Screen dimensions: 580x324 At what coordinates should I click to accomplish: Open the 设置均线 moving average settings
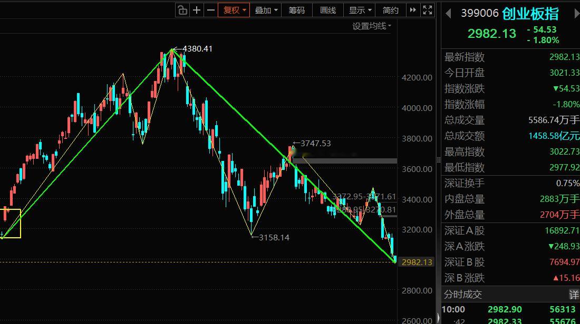coord(371,26)
